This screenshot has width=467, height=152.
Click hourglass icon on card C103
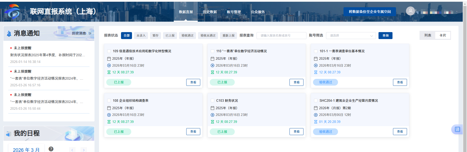[x=212, y=122]
